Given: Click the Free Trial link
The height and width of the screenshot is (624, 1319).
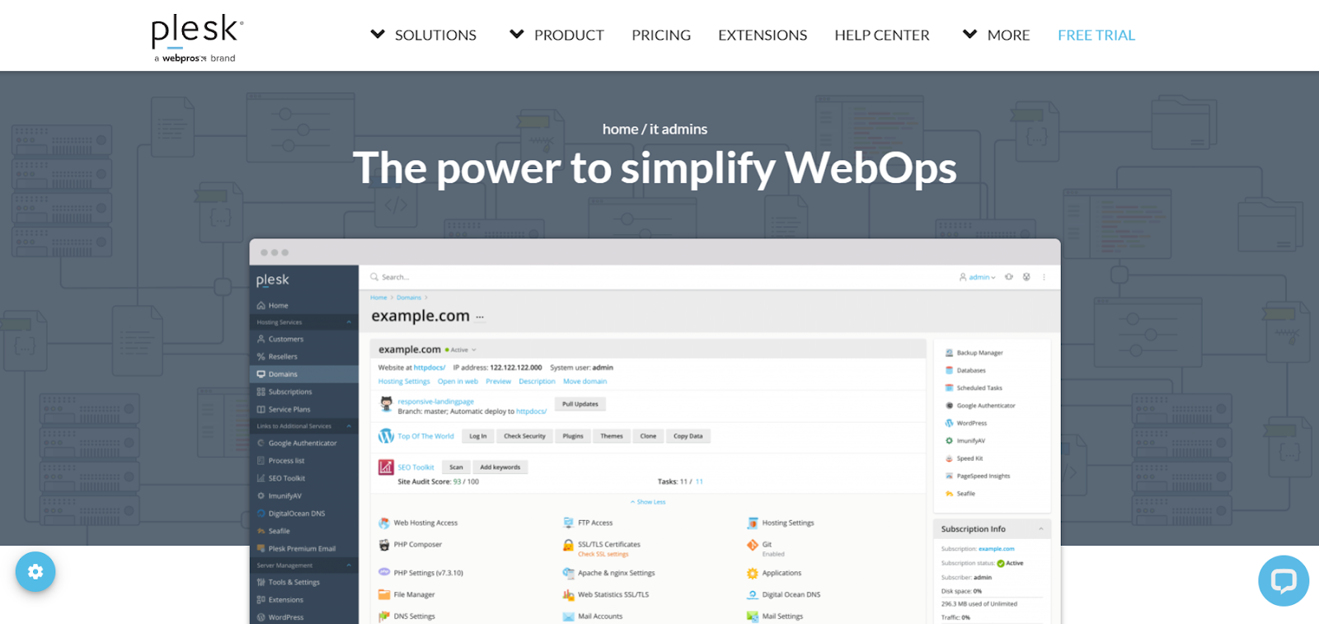Looking at the screenshot, I should click(1096, 35).
